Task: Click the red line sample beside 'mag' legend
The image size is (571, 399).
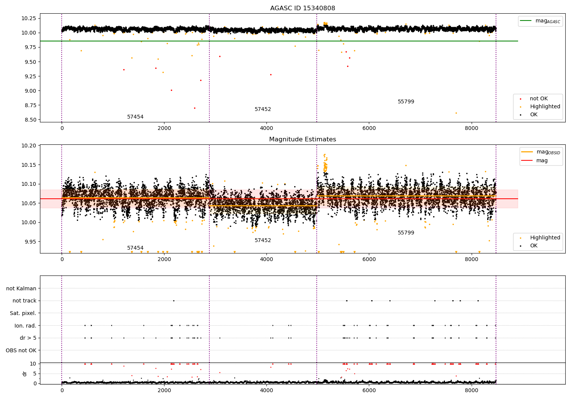Action: [x=528, y=160]
